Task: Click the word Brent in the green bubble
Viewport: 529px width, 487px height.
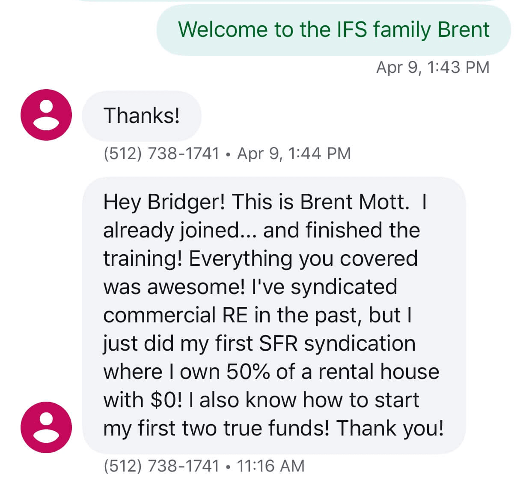Action: click(464, 30)
